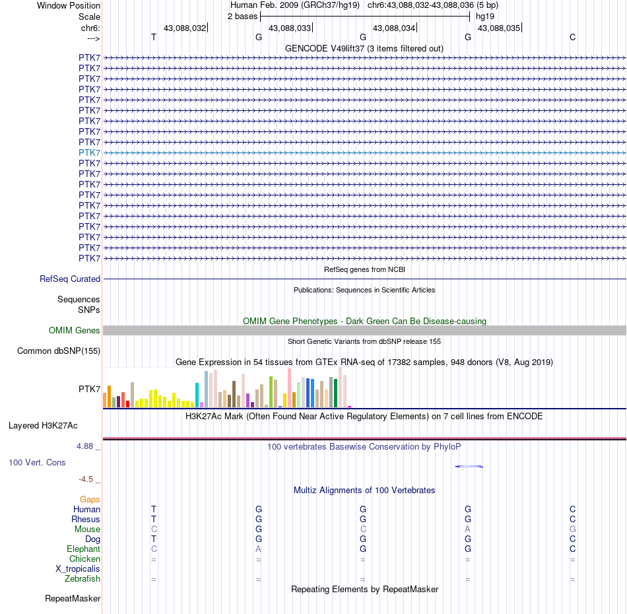
Task: Open the RefSeq Curated track label
Action: [x=70, y=279]
